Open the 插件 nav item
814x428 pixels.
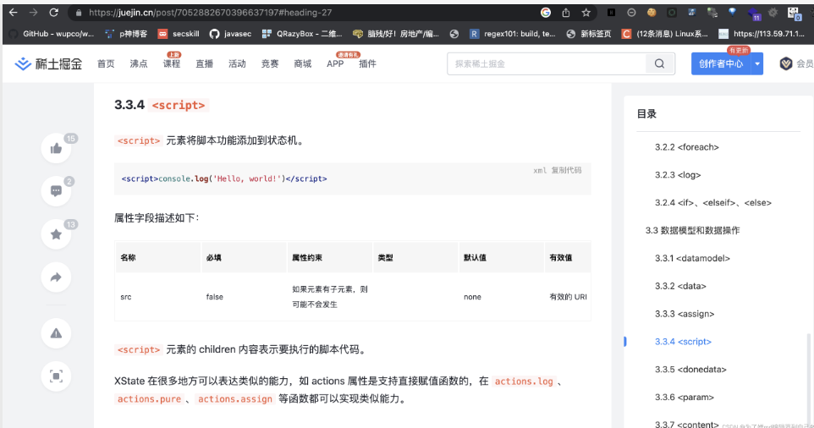367,63
